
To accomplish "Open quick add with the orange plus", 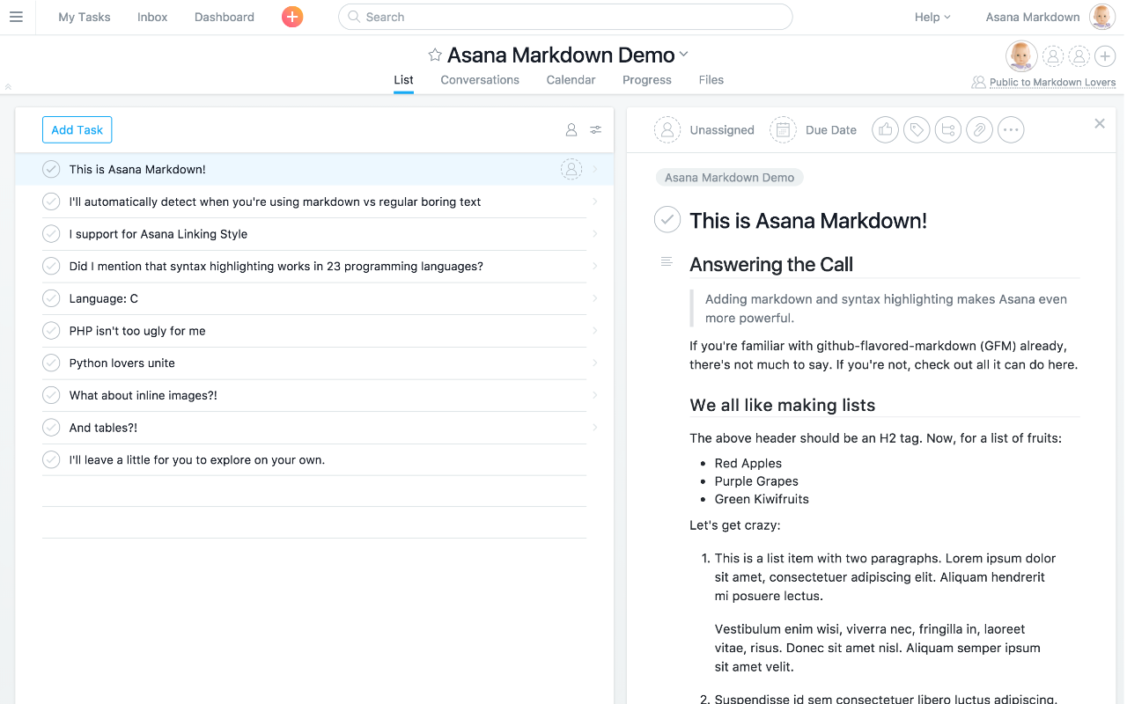I will click(x=291, y=17).
